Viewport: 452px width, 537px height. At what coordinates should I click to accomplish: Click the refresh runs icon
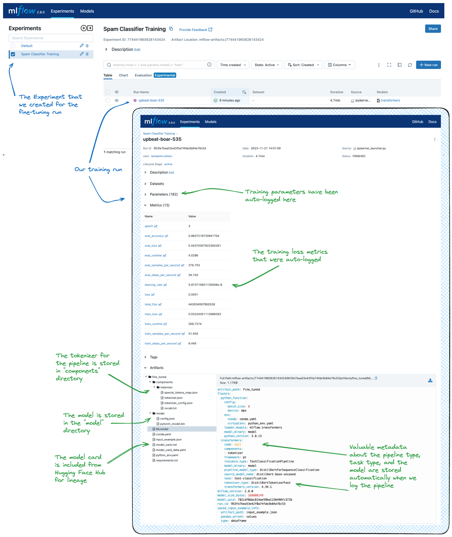(x=410, y=65)
